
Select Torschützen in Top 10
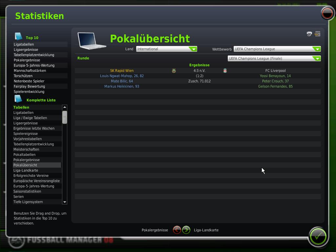click(23, 76)
